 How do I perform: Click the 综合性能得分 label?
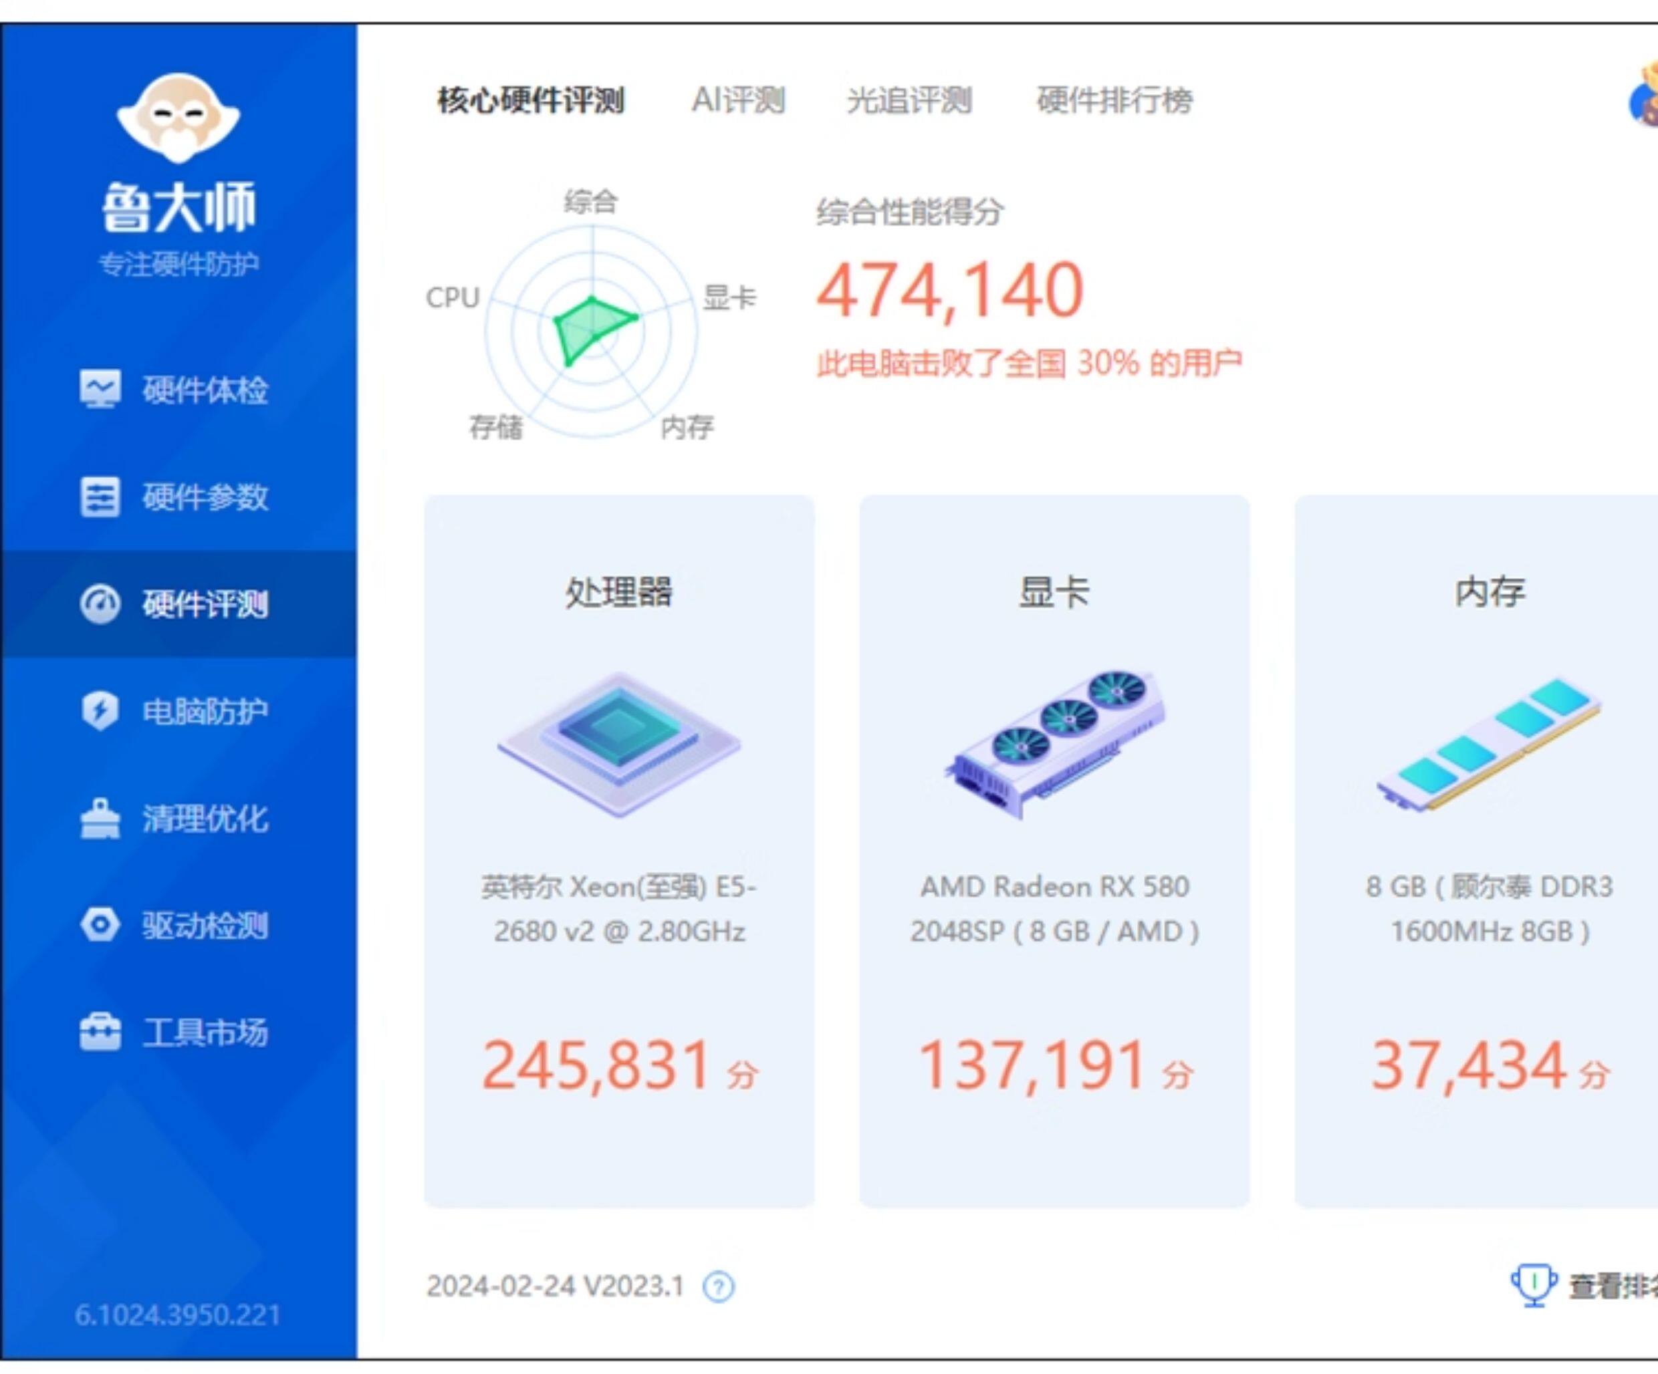point(909,211)
